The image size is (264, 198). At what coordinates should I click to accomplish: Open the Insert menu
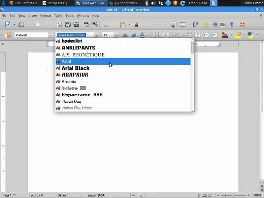point(33,16)
